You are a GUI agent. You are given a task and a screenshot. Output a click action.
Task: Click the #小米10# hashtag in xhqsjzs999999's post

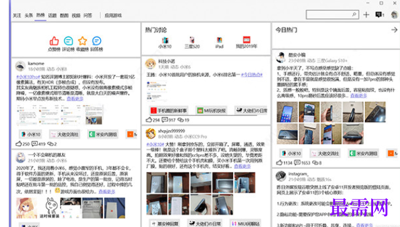pyautogui.click(x=155, y=144)
